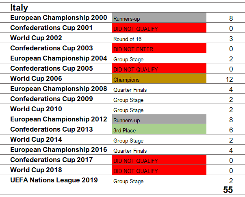Click the European Championship 2016 label
This screenshot has height=197, width=245.
tap(59, 149)
